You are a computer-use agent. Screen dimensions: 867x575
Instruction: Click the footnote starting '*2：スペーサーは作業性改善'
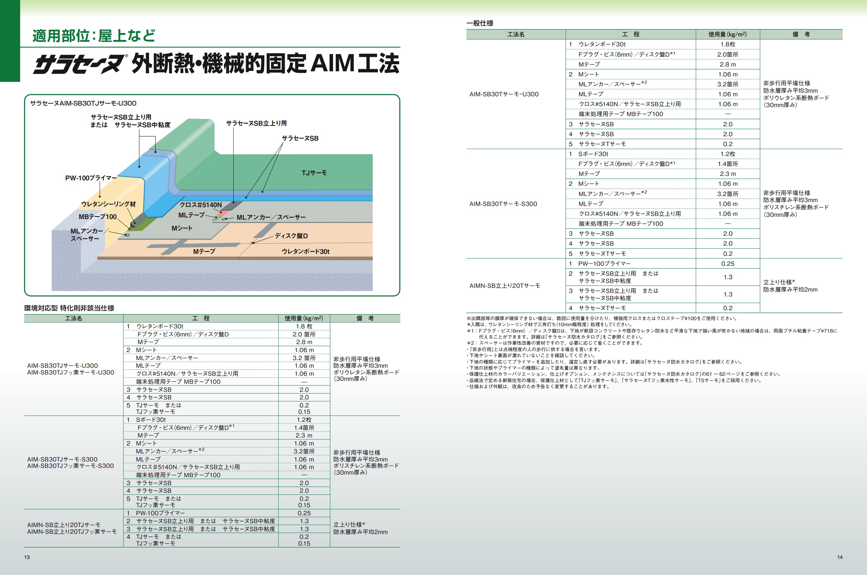pyautogui.click(x=555, y=343)
